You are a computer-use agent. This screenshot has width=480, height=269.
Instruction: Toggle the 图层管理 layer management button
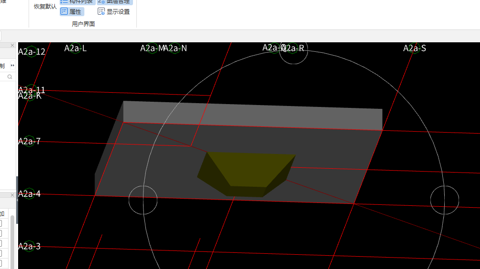point(114,2)
